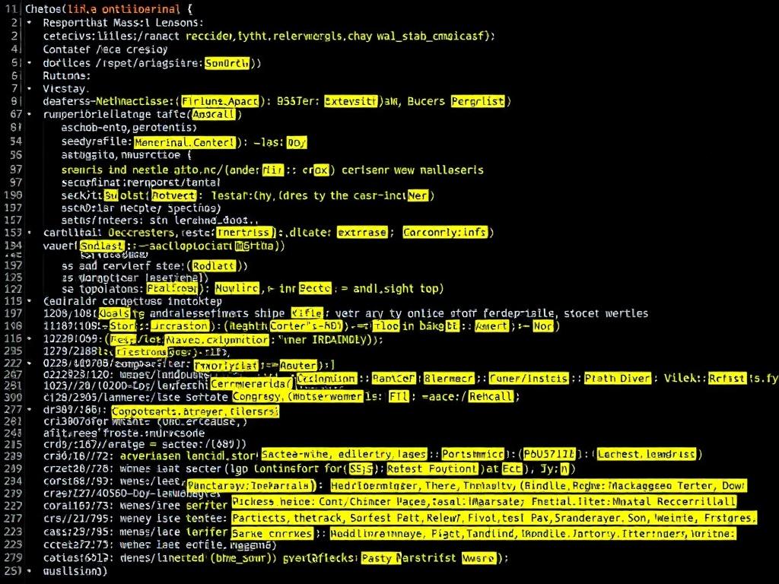Toggle fold arrow beside "runperibriellatage tafte" line
The height and width of the screenshot is (584, 779).
tap(29, 115)
